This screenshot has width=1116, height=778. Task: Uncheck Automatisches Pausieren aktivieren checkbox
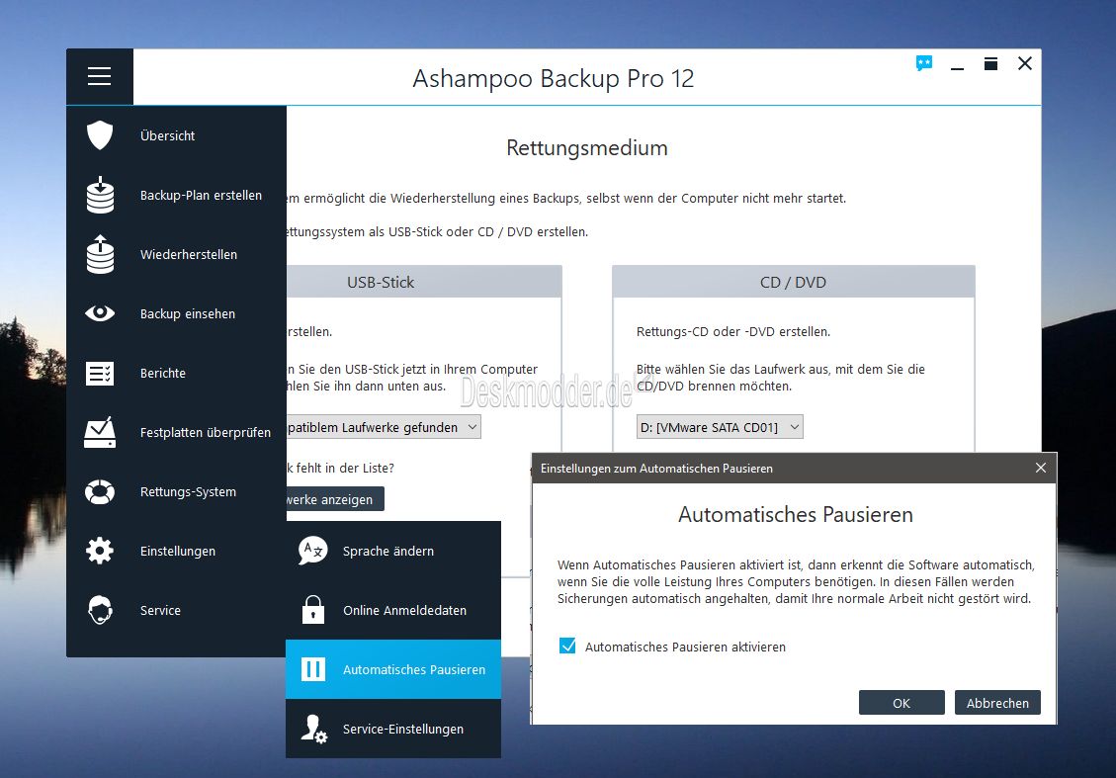point(567,646)
